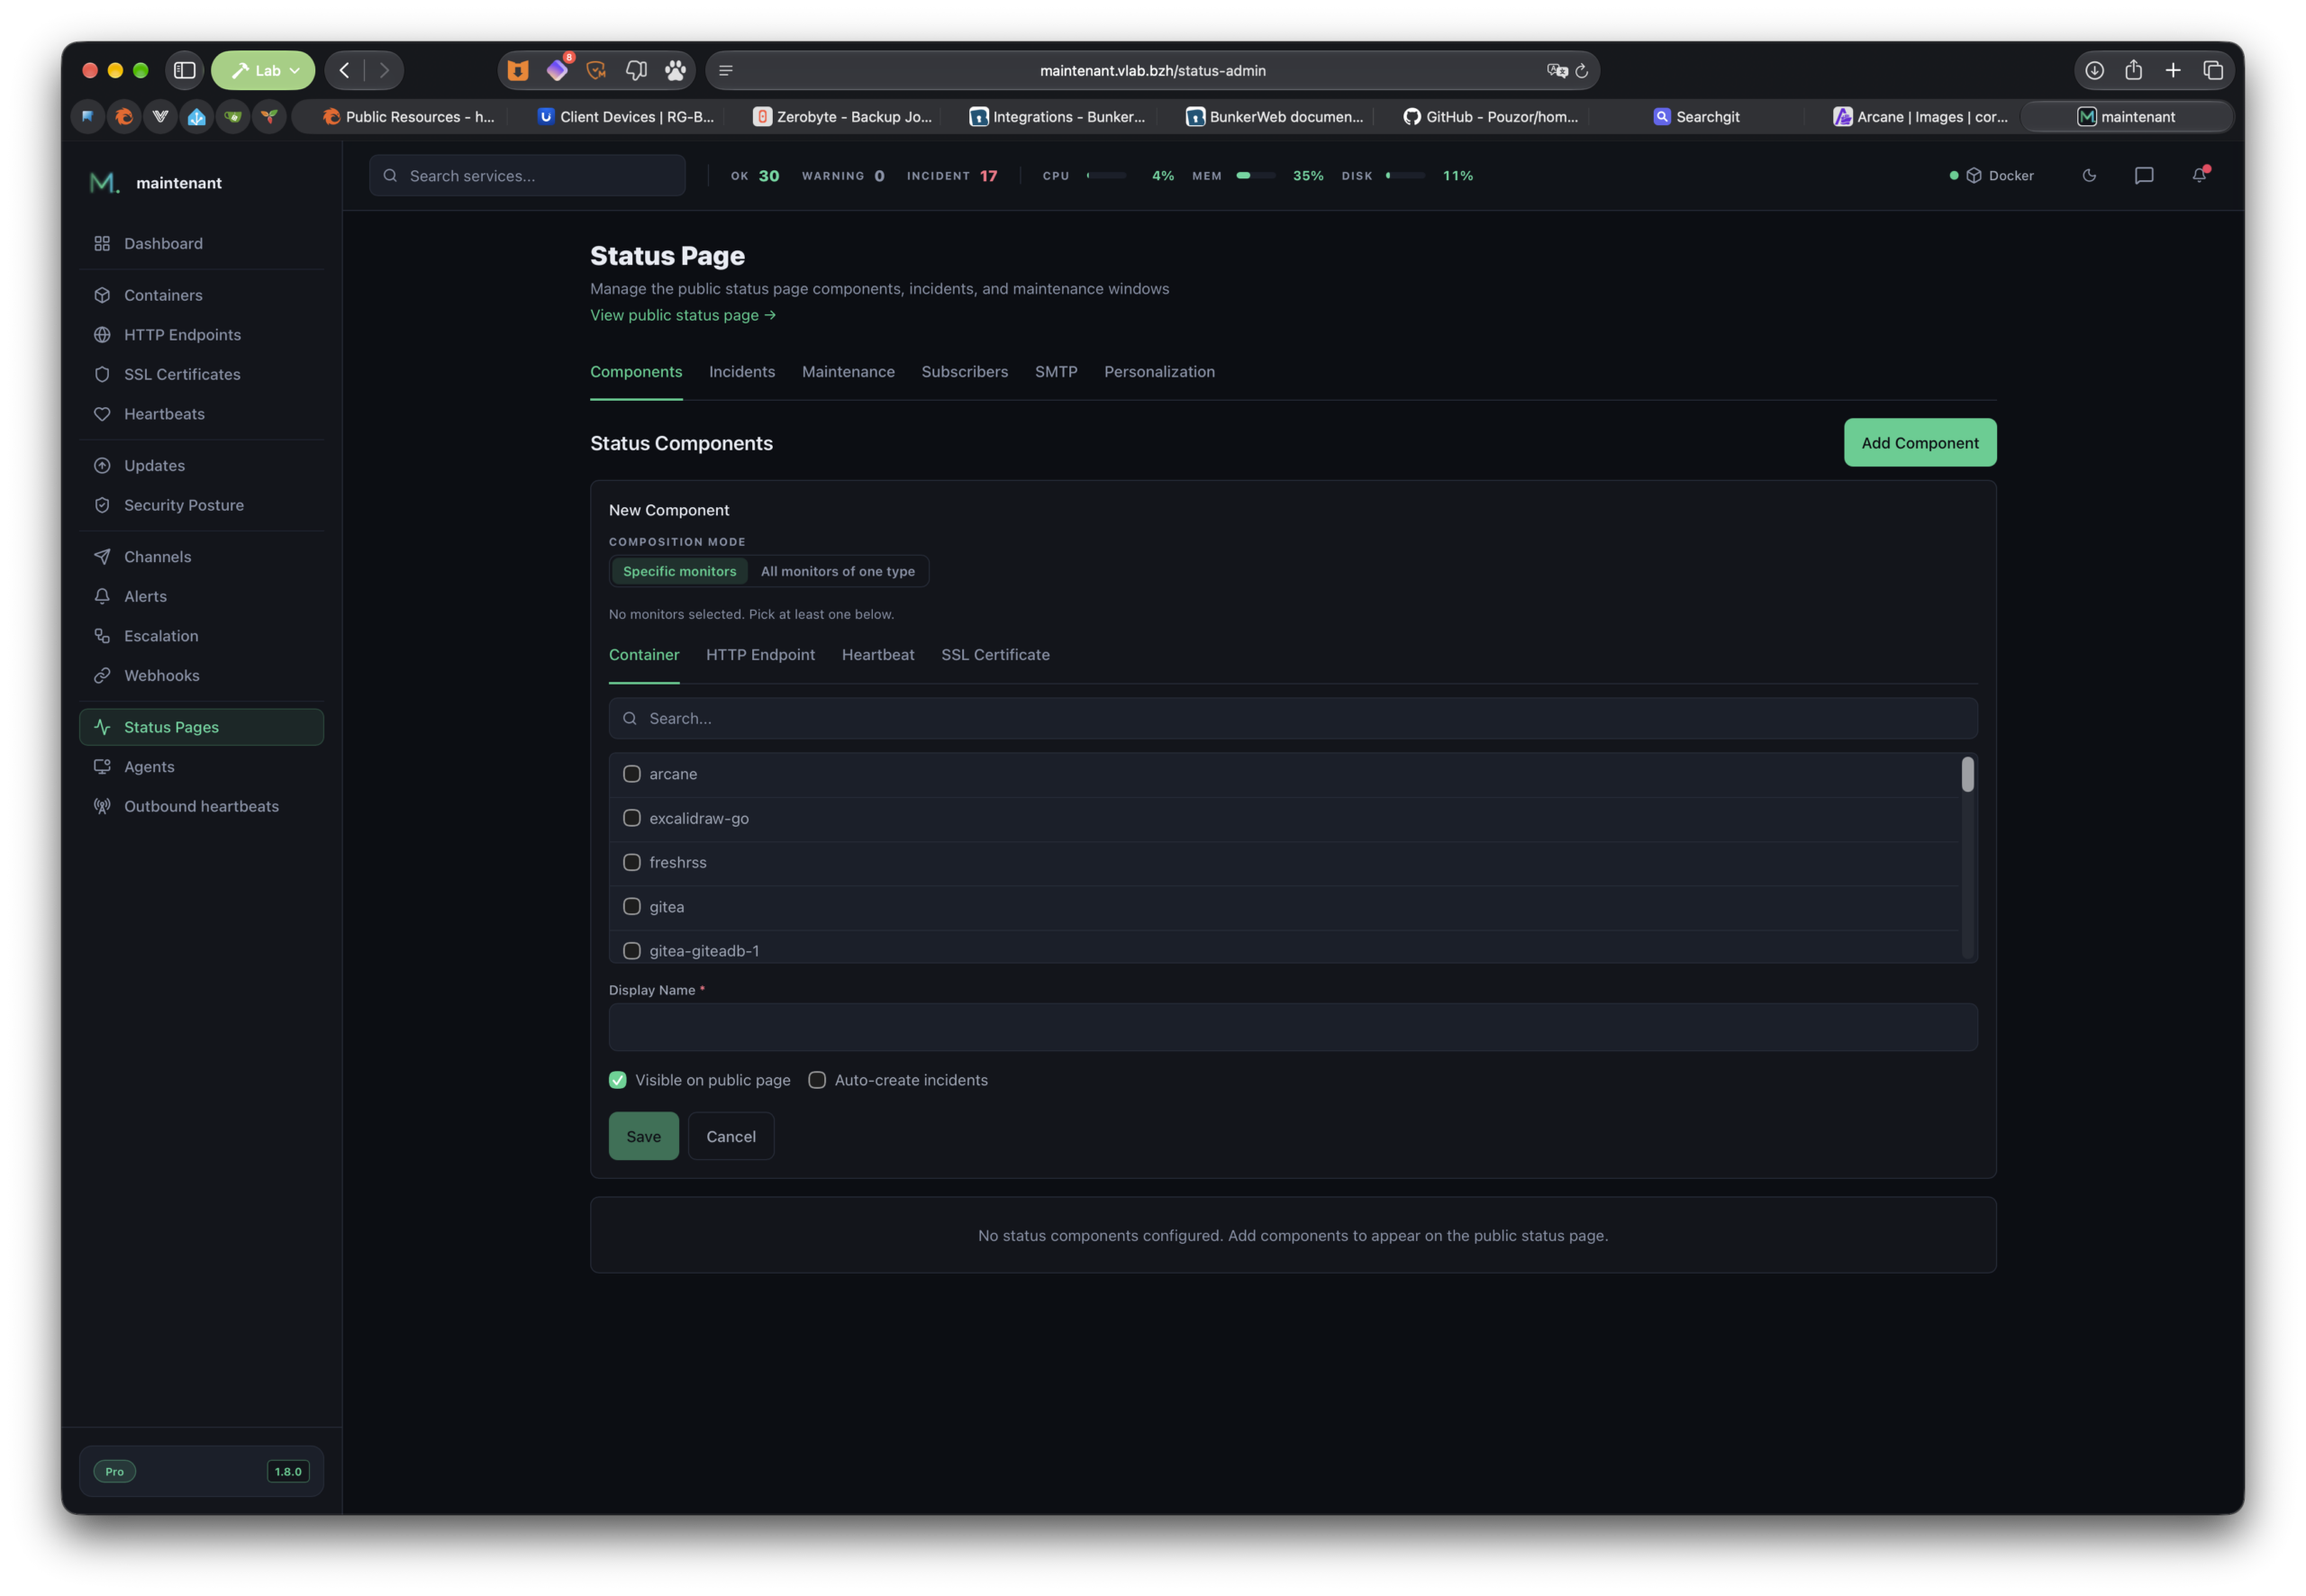Toggle dark mode moon icon
The width and height of the screenshot is (2306, 1596).
(2089, 175)
